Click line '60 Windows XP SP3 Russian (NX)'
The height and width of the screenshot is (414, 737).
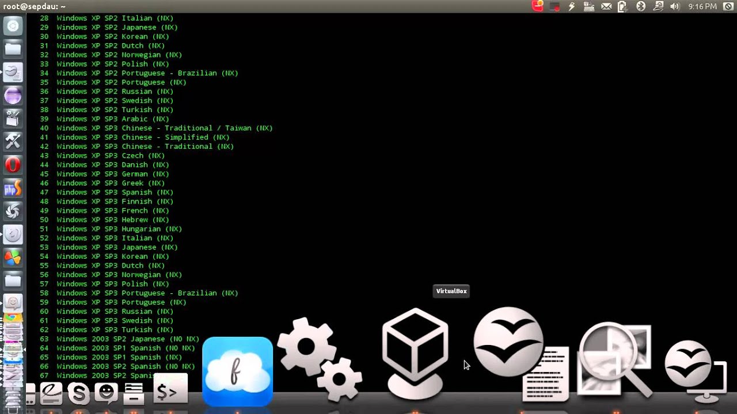click(x=107, y=312)
